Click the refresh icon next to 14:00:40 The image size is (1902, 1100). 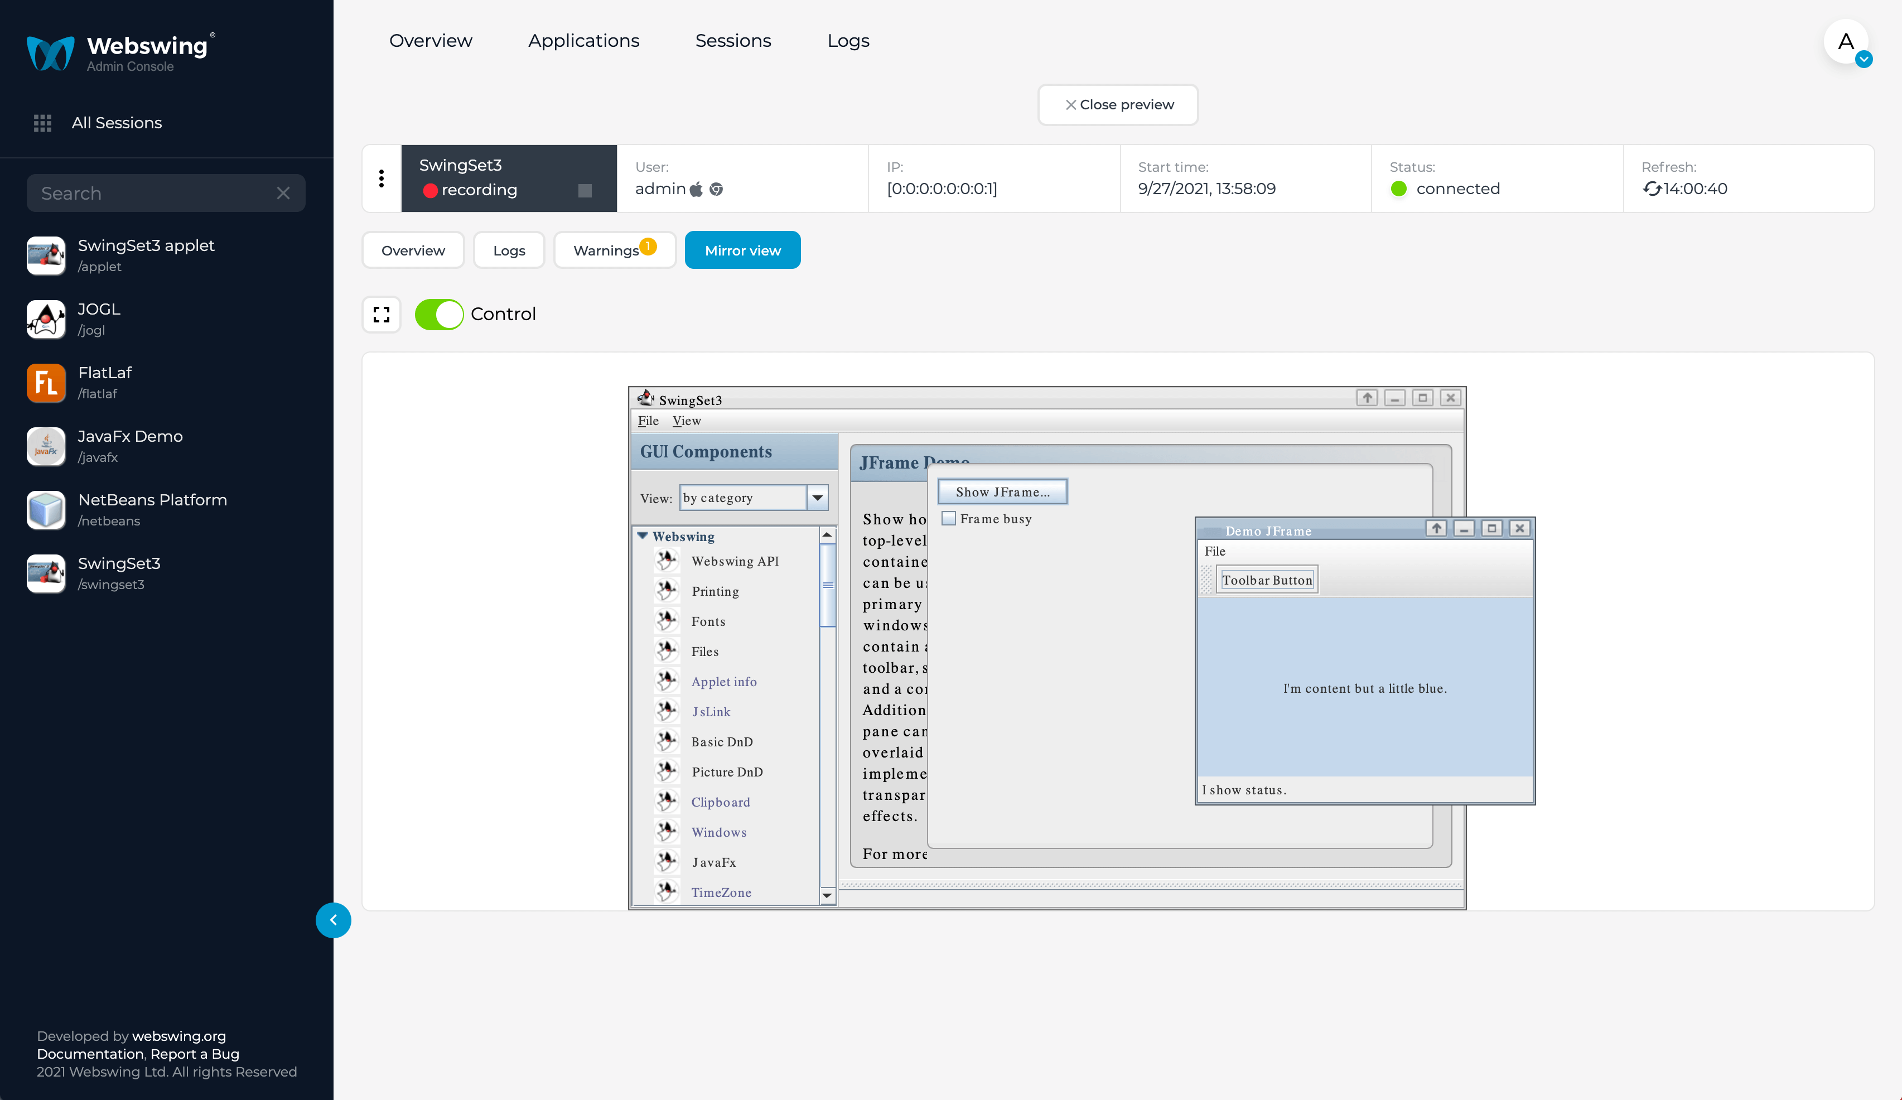1652,189
